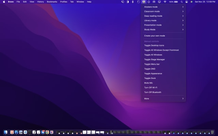
Task: Expand the More submenu
Action: click(163, 99)
